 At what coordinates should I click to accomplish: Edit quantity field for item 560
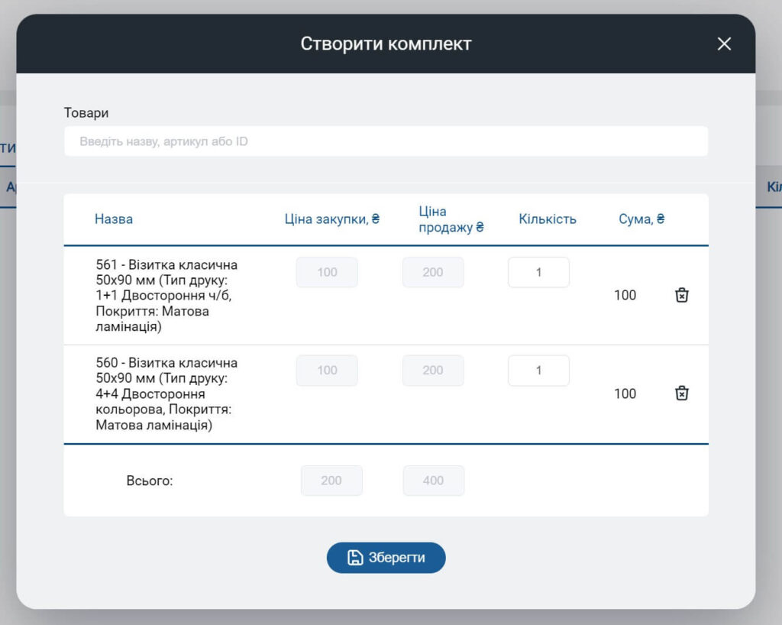pyautogui.click(x=538, y=371)
